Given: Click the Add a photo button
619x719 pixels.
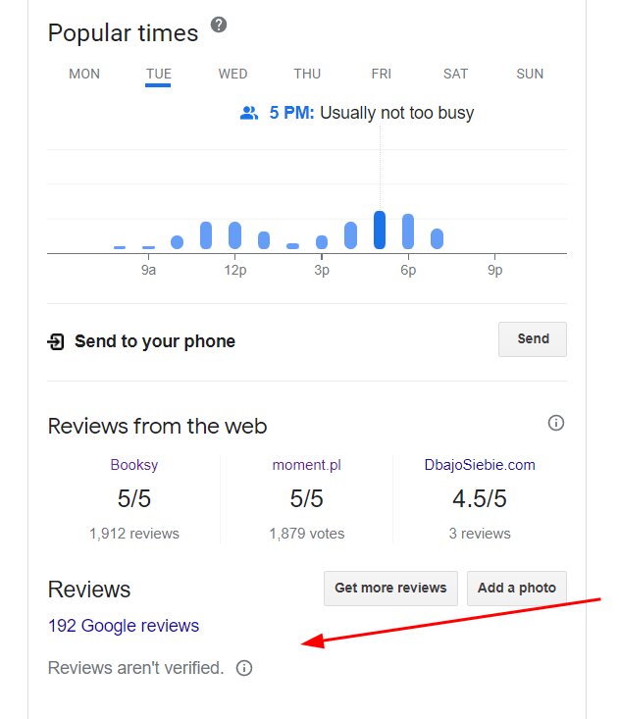Looking at the screenshot, I should (517, 589).
